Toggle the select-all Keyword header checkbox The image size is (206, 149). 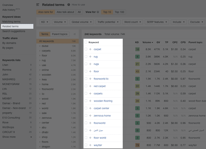coord(86,42)
